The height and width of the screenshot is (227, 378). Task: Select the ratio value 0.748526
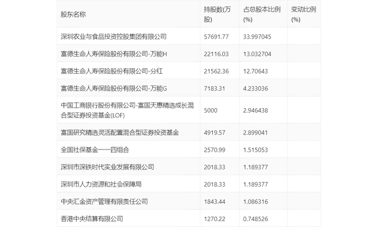255,219
